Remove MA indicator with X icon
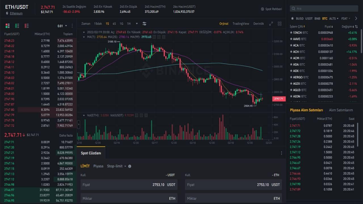Image resolution: width=363 pixels, height=204 pixels. 164,37
